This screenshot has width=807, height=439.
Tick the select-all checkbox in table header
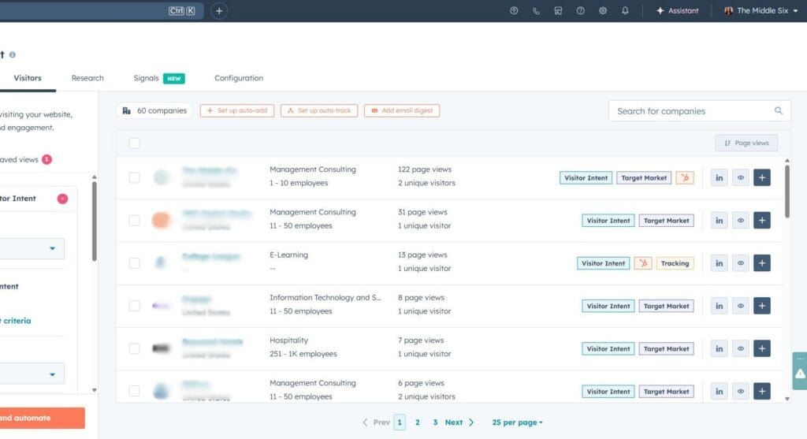click(134, 143)
